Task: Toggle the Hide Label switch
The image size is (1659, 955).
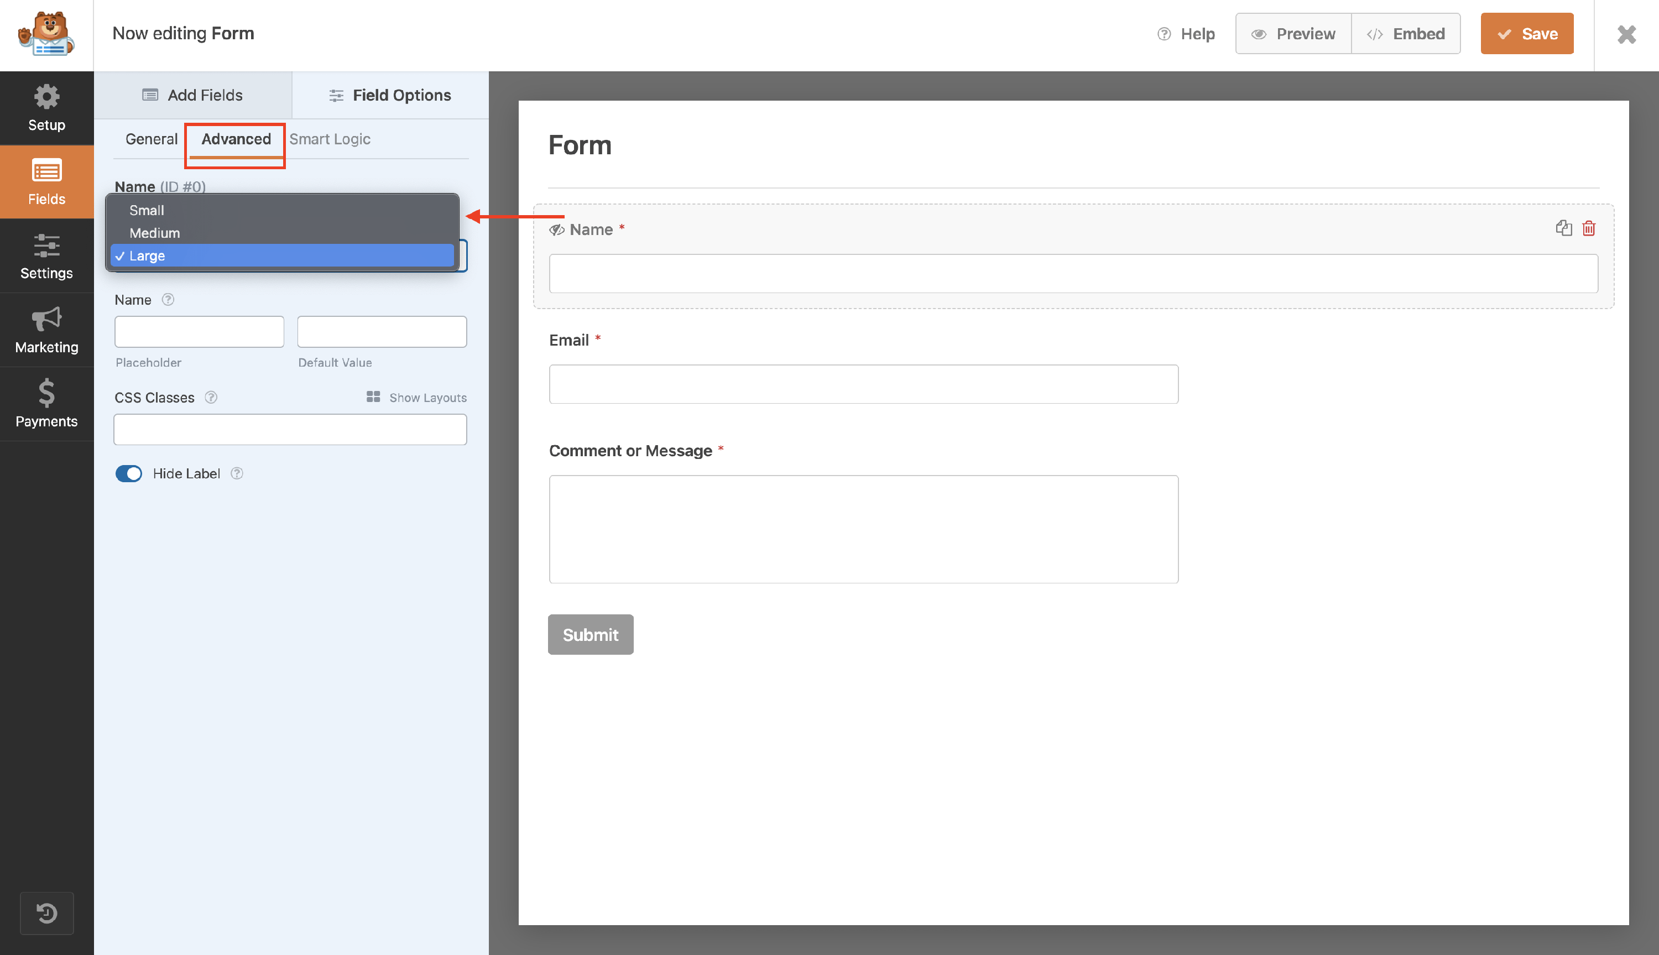Action: [x=128, y=473]
